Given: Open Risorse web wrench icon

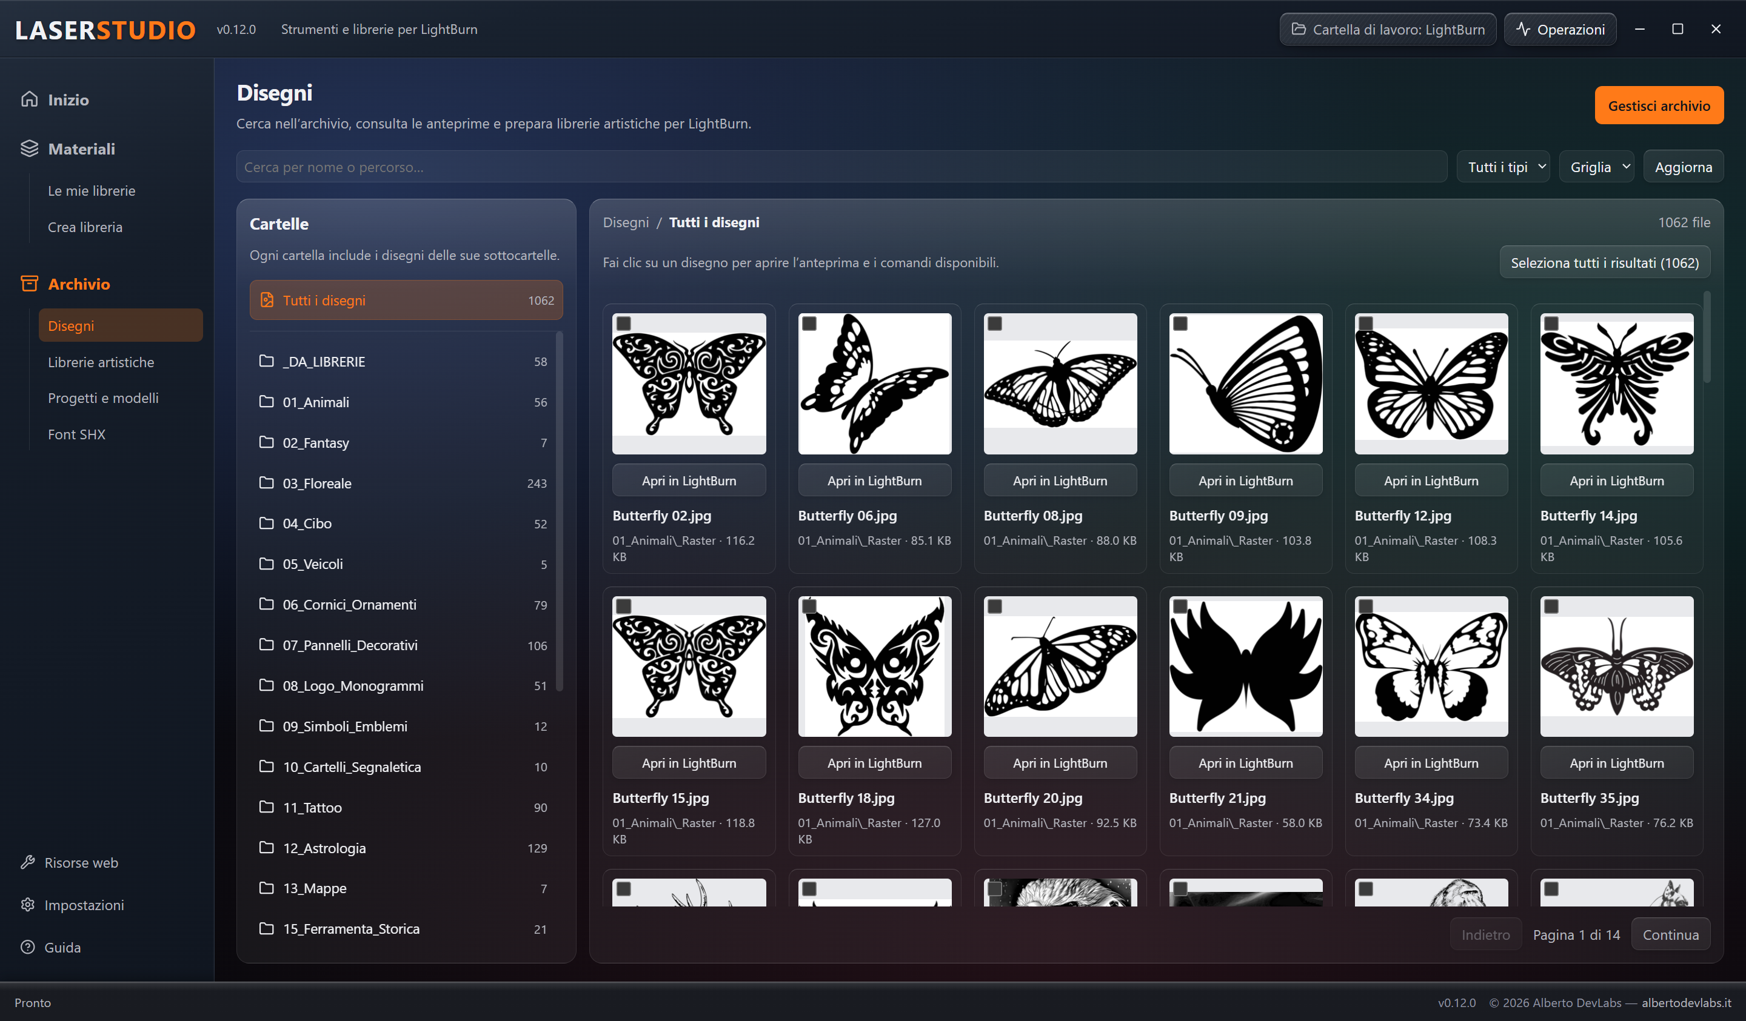Looking at the screenshot, I should coord(28,862).
